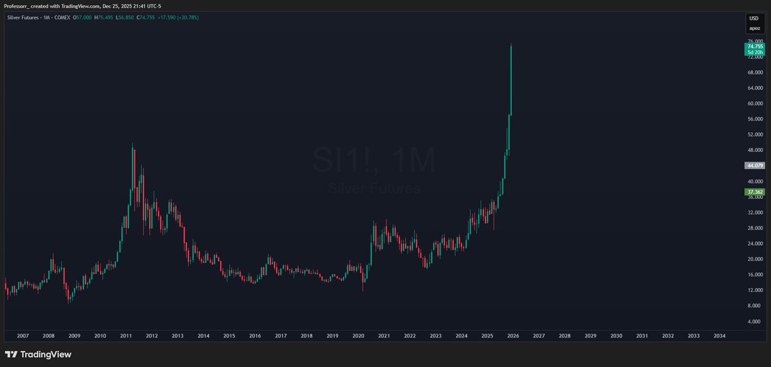Viewport: 771px width, 367px height.
Task: Click the 68.000 price axis tick
Action: pyautogui.click(x=754, y=73)
